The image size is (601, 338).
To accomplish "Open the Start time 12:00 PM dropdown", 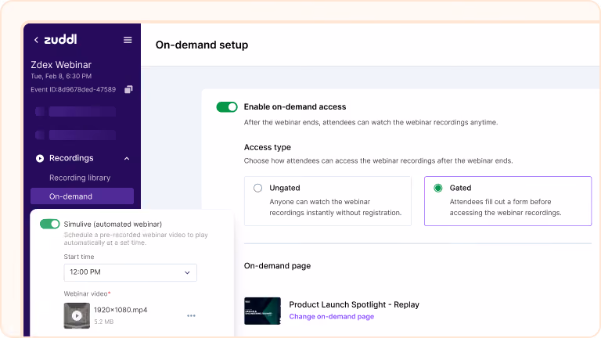I will 131,272.
